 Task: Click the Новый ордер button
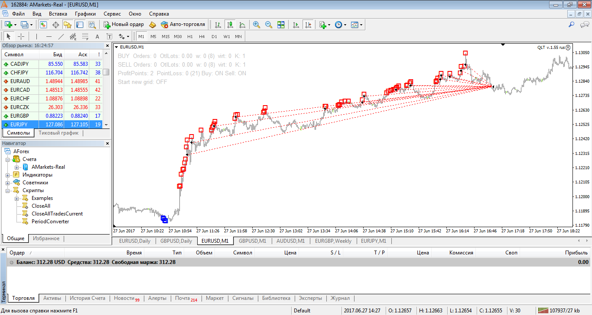[124, 25]
